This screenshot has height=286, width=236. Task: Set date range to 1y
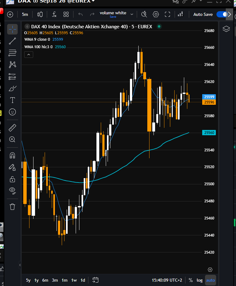pos(36,280)
